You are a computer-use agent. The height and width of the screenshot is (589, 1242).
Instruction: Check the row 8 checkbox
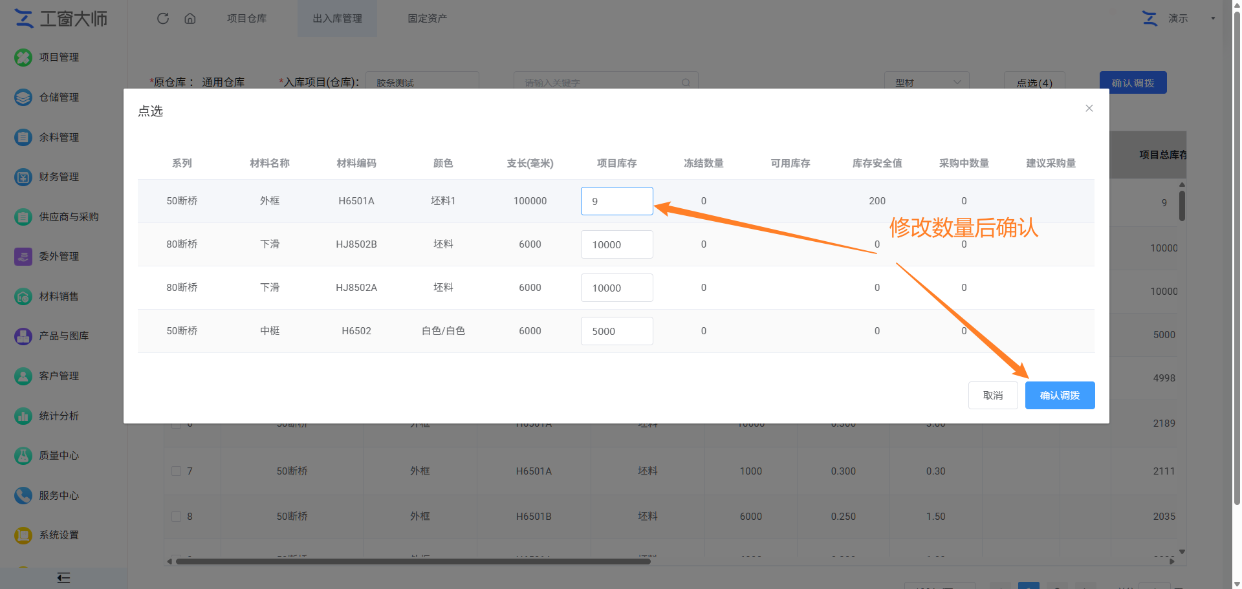pos(176,516)
